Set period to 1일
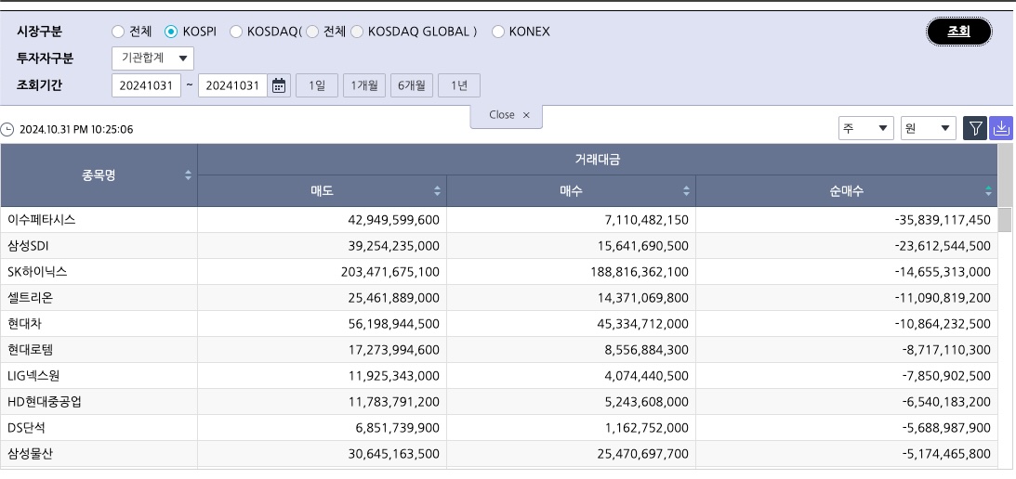 click(x=317, y=85)
